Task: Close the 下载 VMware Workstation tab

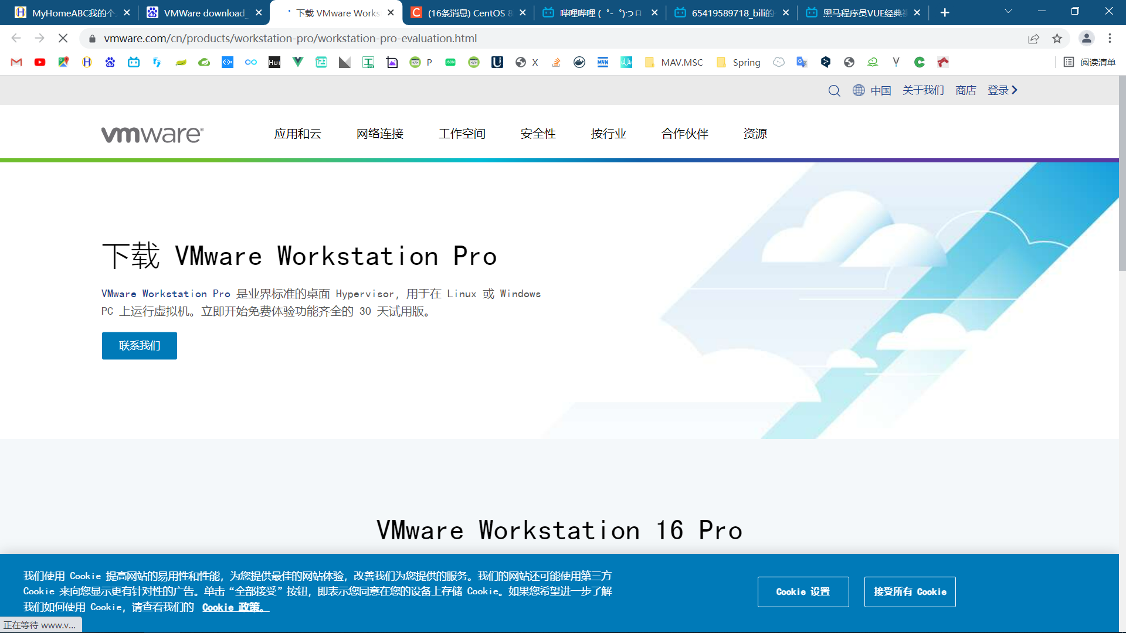Action: click(391, 13)
